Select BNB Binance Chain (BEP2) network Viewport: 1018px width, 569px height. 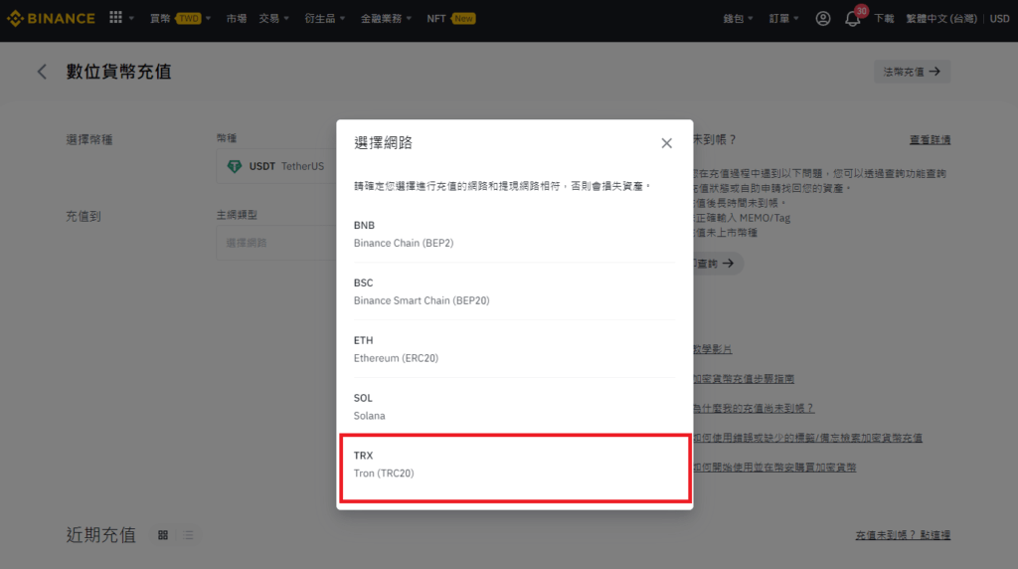[514, 234]
